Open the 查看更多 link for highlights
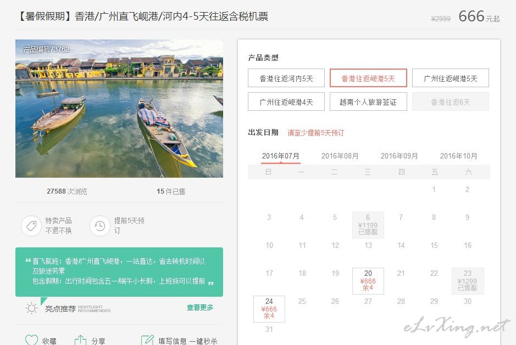This screenshot has width=516, height=345. point(200,308)
